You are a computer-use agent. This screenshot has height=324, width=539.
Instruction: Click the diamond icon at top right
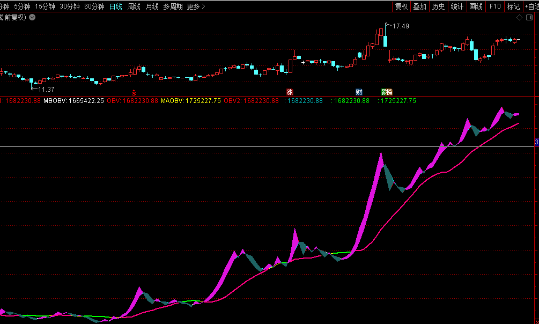point(519,17)
